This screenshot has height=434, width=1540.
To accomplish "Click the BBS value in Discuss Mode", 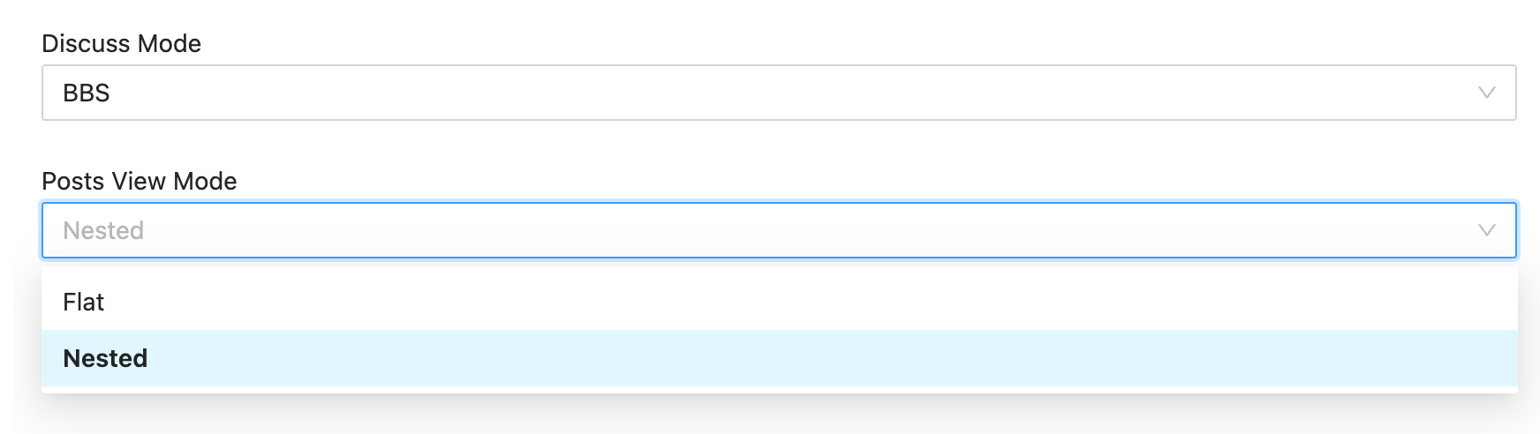I will pos(87,93).
